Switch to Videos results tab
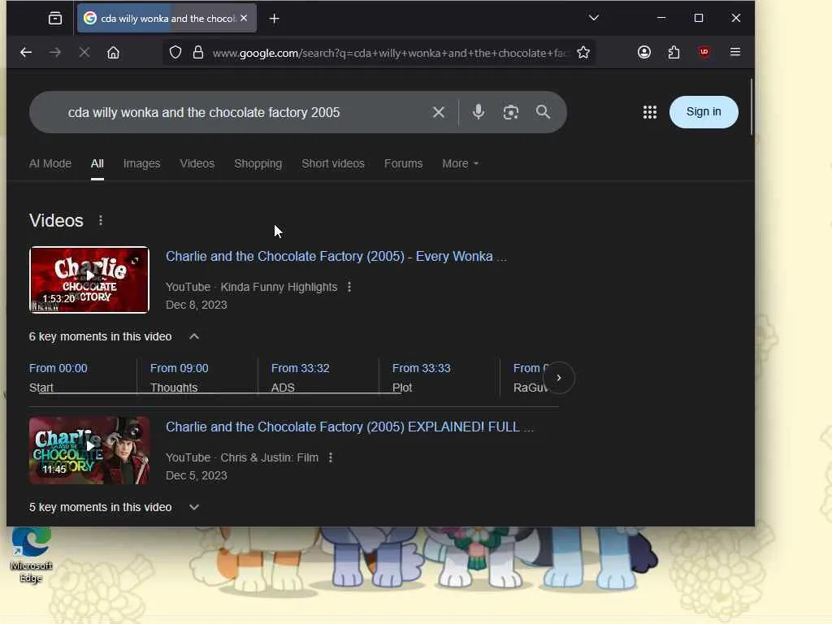This screenshot has width=832, height=624. click(x=197, y=163)
